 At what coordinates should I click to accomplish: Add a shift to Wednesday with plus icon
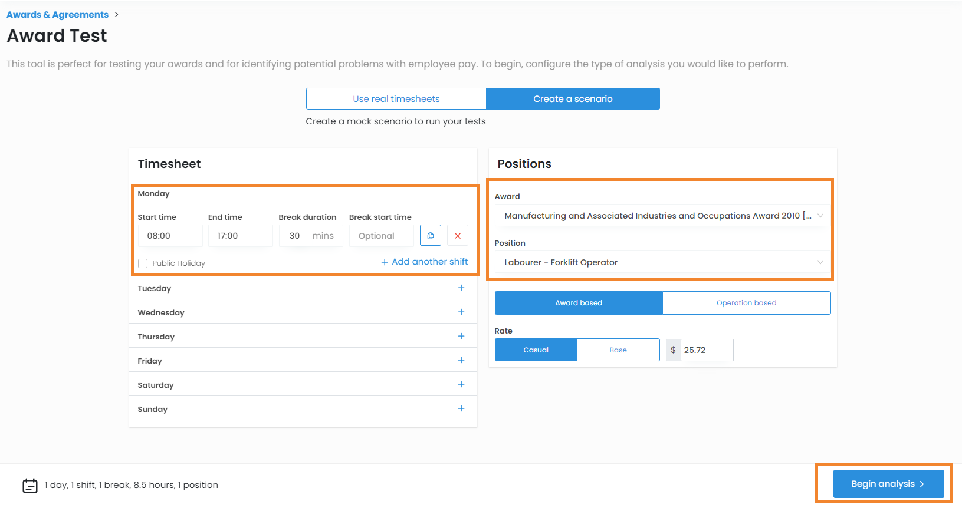(x=461, y=312)
